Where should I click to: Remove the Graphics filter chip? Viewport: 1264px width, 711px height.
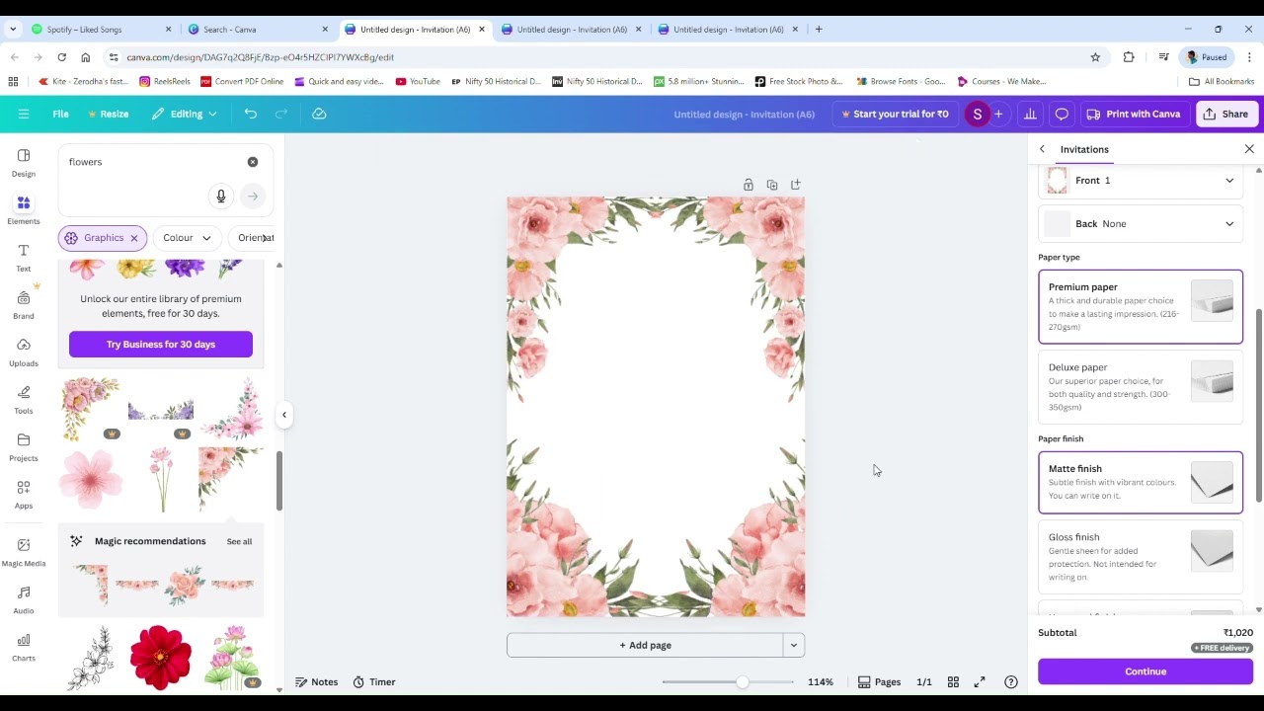[x=134, y=238]
